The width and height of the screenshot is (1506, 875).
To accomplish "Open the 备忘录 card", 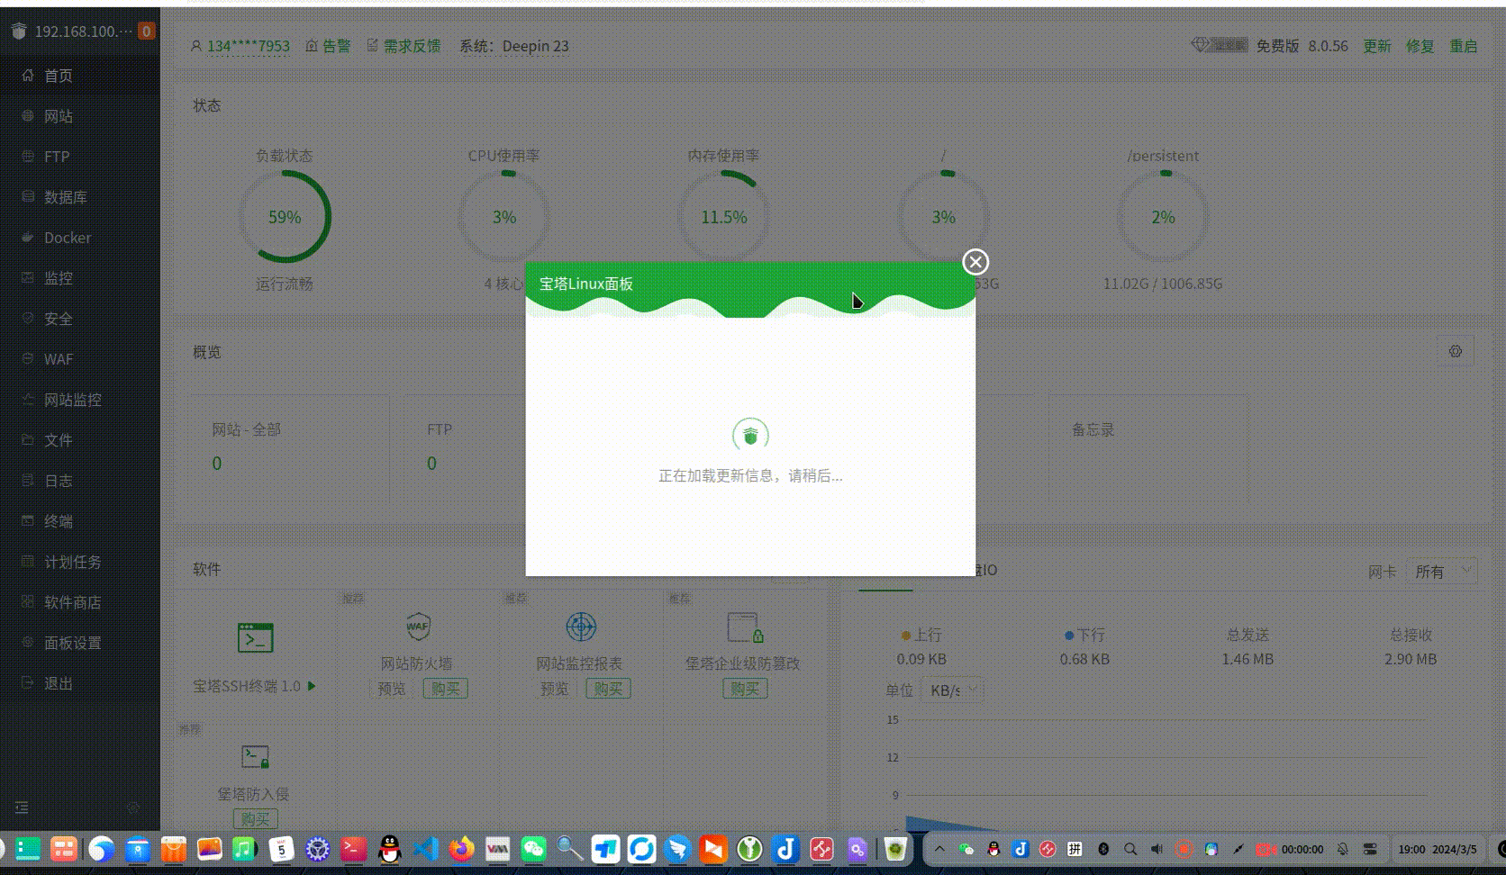I will pyautogui.click(x=1148, y=447).
